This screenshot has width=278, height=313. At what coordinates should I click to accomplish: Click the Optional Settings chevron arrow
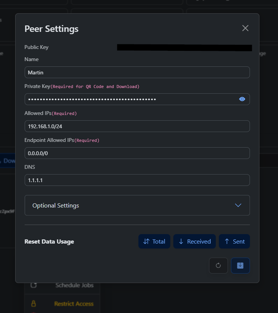(x=238, y=205)
